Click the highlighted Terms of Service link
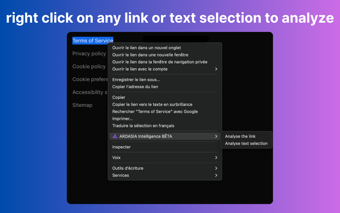340x213 pixels. pos(93,40)
